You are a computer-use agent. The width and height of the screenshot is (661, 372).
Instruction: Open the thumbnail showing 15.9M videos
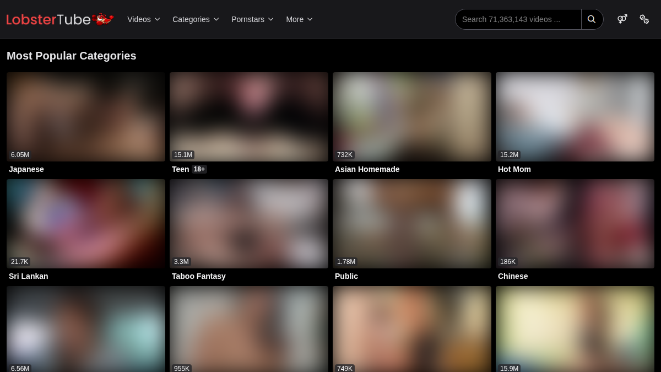[575, 329]
